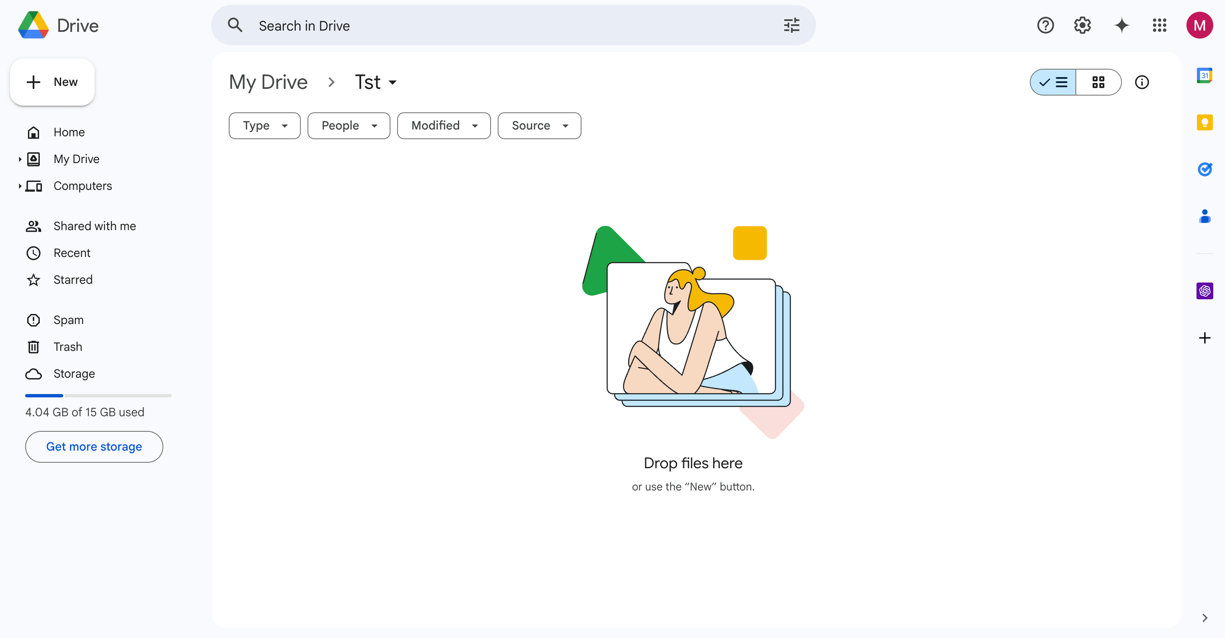Click the storage usage progress bar
Screen dimensions: 1225x638
tap(98, 395)
